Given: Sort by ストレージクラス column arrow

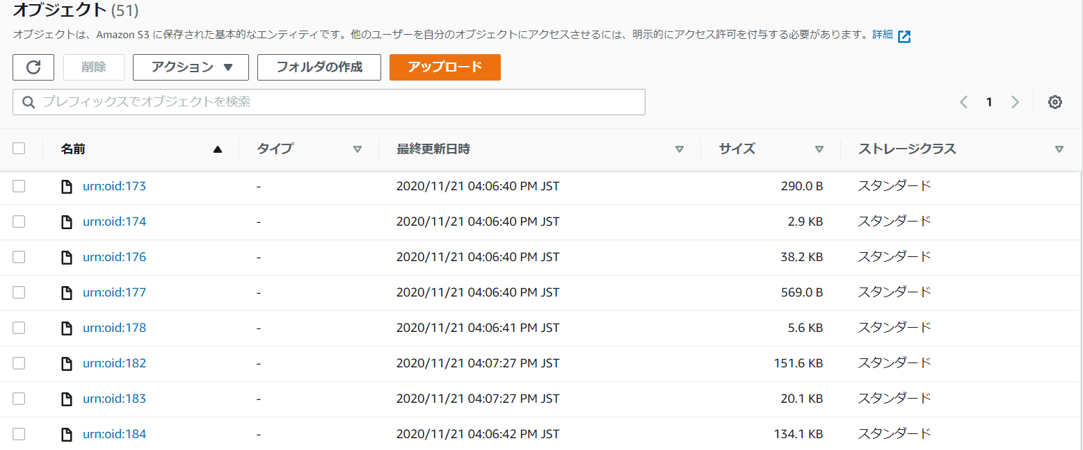Looking at the screenshot, I should point(1059,149).
